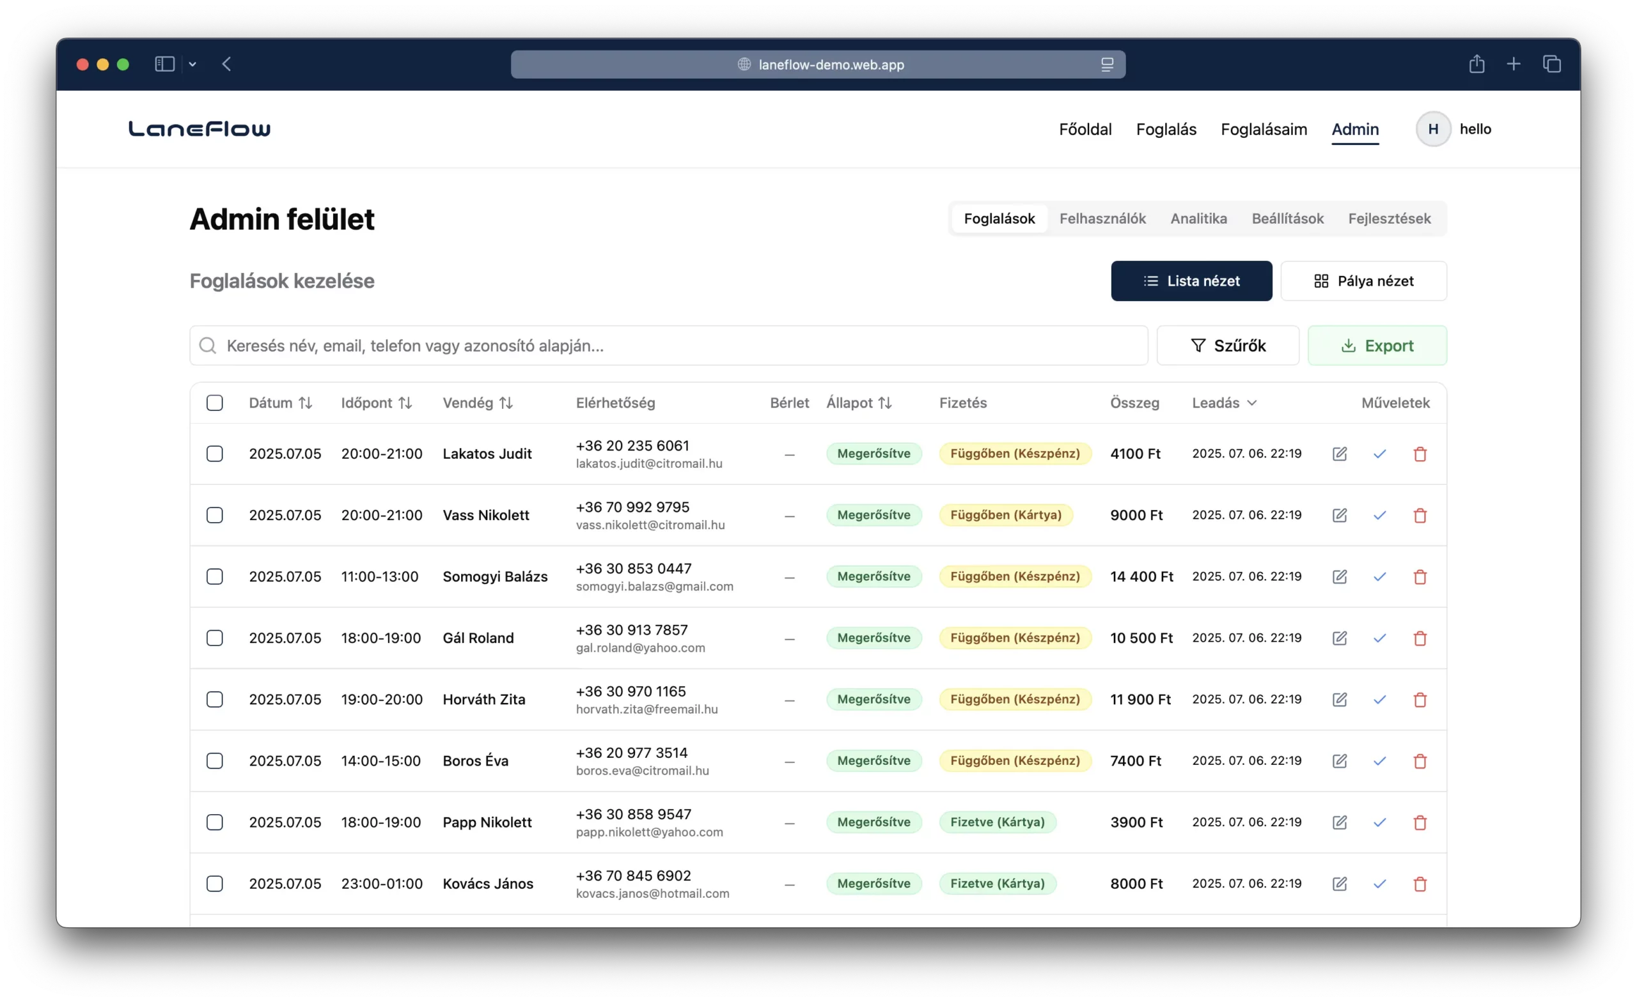Click the checkmark icon for Papp Nikolett's booking
This screenshot has width=1637, height=1002.
[1379, 822]
